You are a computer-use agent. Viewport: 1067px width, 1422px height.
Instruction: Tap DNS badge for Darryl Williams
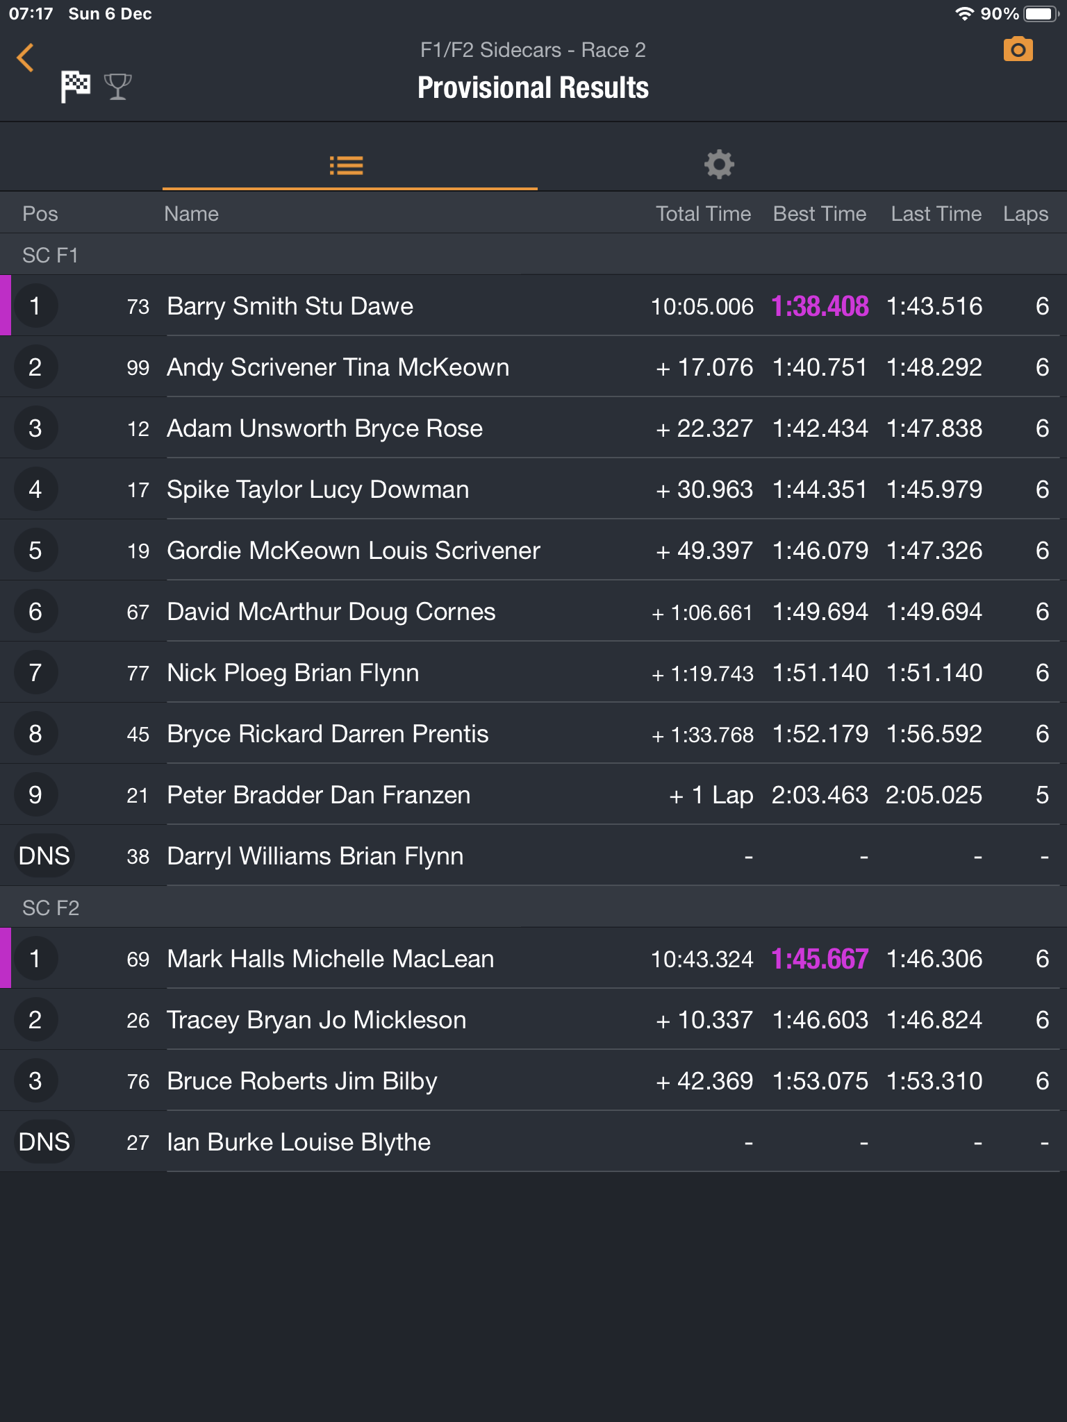(x=44, y=856)
